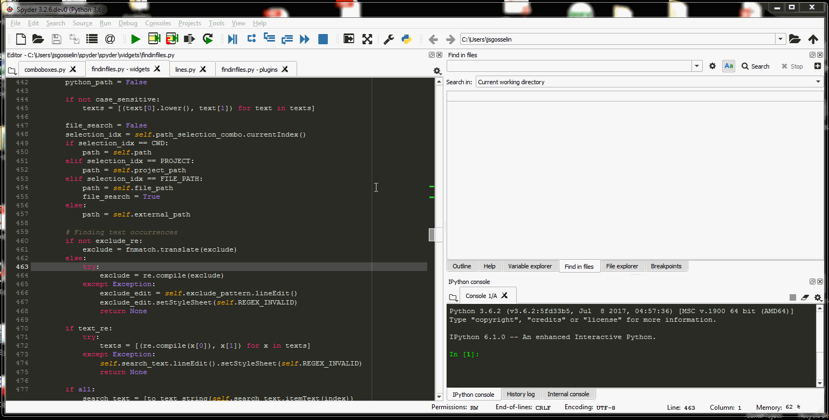
Task: Go back to the previous working directory
Action: coord(433,39)
